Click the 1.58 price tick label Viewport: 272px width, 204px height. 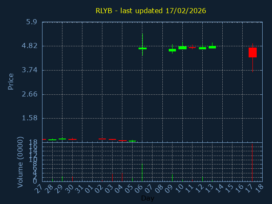29,118
